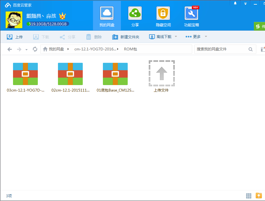This screenshot has height=201, width=265.
Task: Switch to the 分享 tab
Action: coord(135,16)
